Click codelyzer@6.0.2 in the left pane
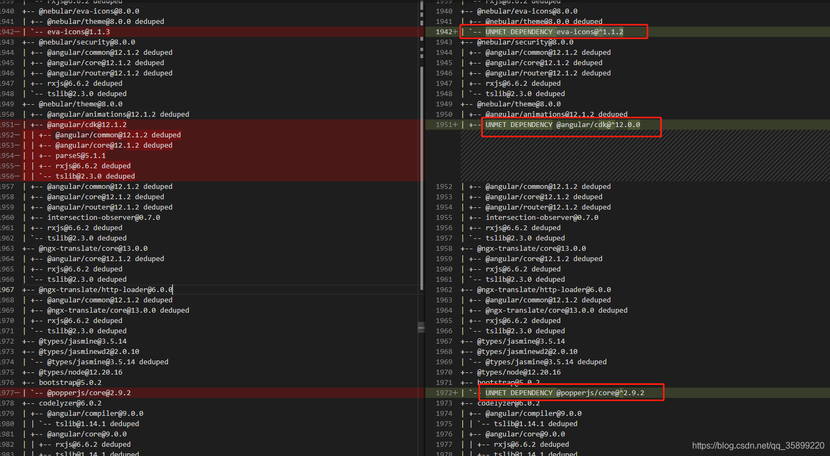This screenshot has height=456, width=830. click(70, 403)
